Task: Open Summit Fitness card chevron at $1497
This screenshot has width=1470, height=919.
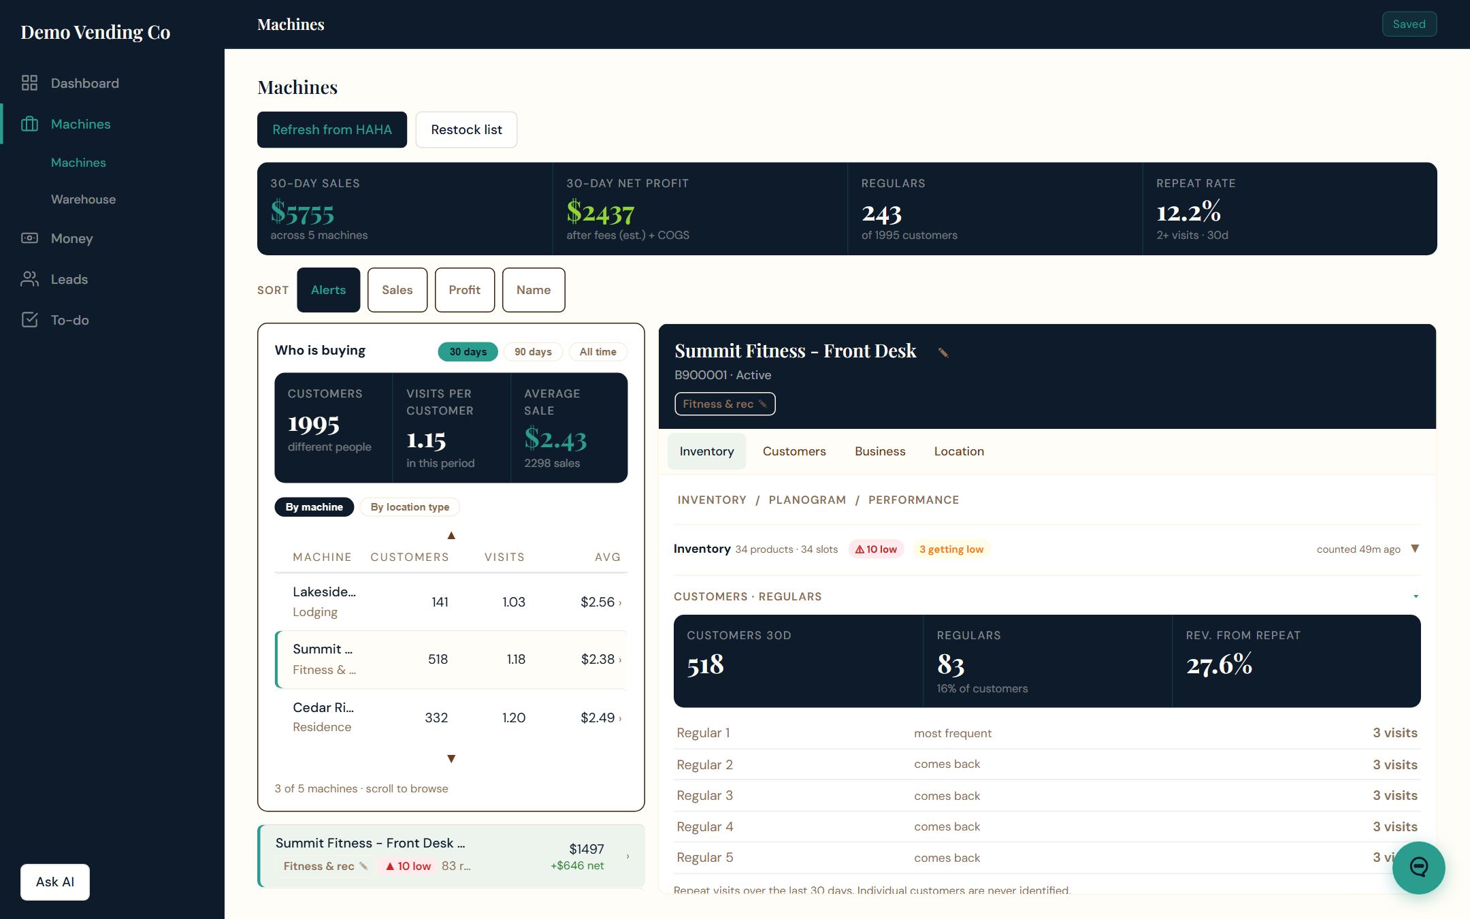Action: (627, 856)
